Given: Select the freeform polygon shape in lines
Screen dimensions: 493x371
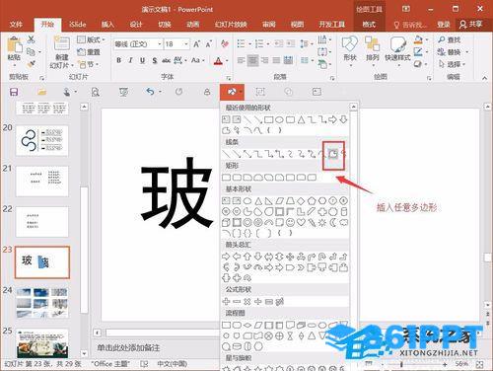Looking at the screenshot, I should coord(333,153).
